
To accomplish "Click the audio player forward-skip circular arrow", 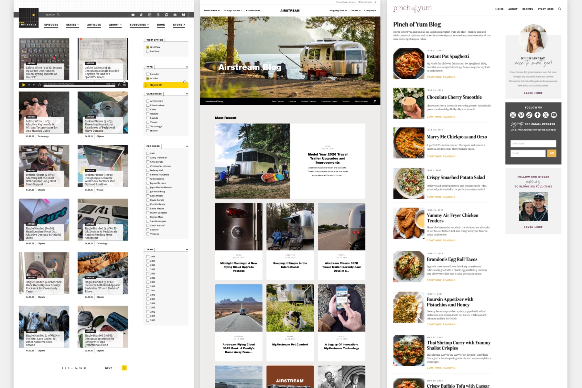I will tap(119, 85).
